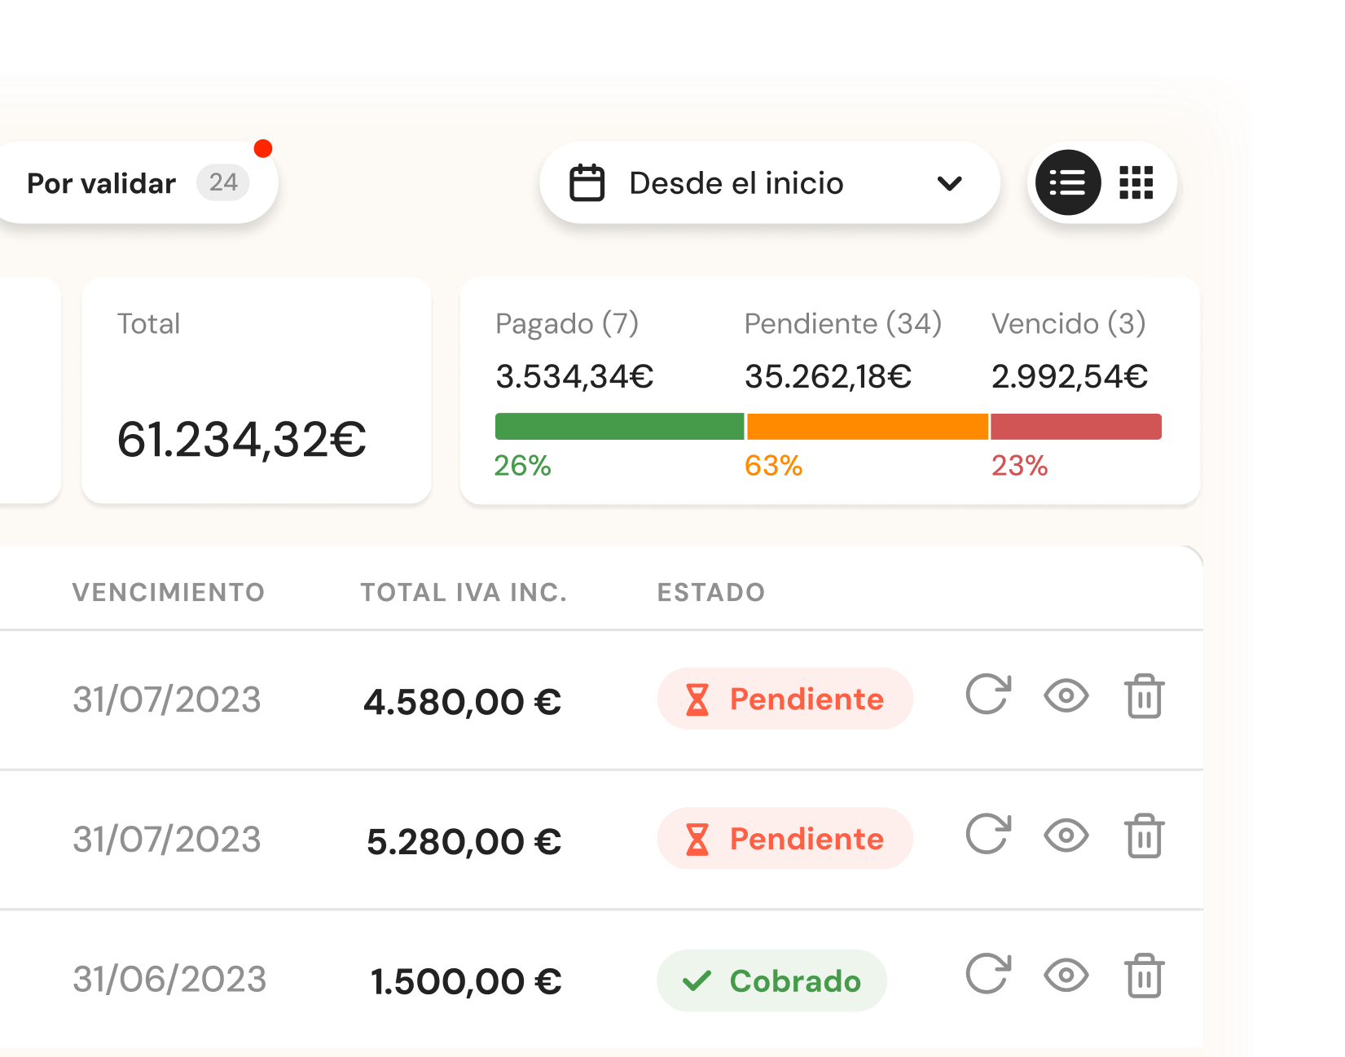Click the 24 count badge

click(x=222, y=182)
